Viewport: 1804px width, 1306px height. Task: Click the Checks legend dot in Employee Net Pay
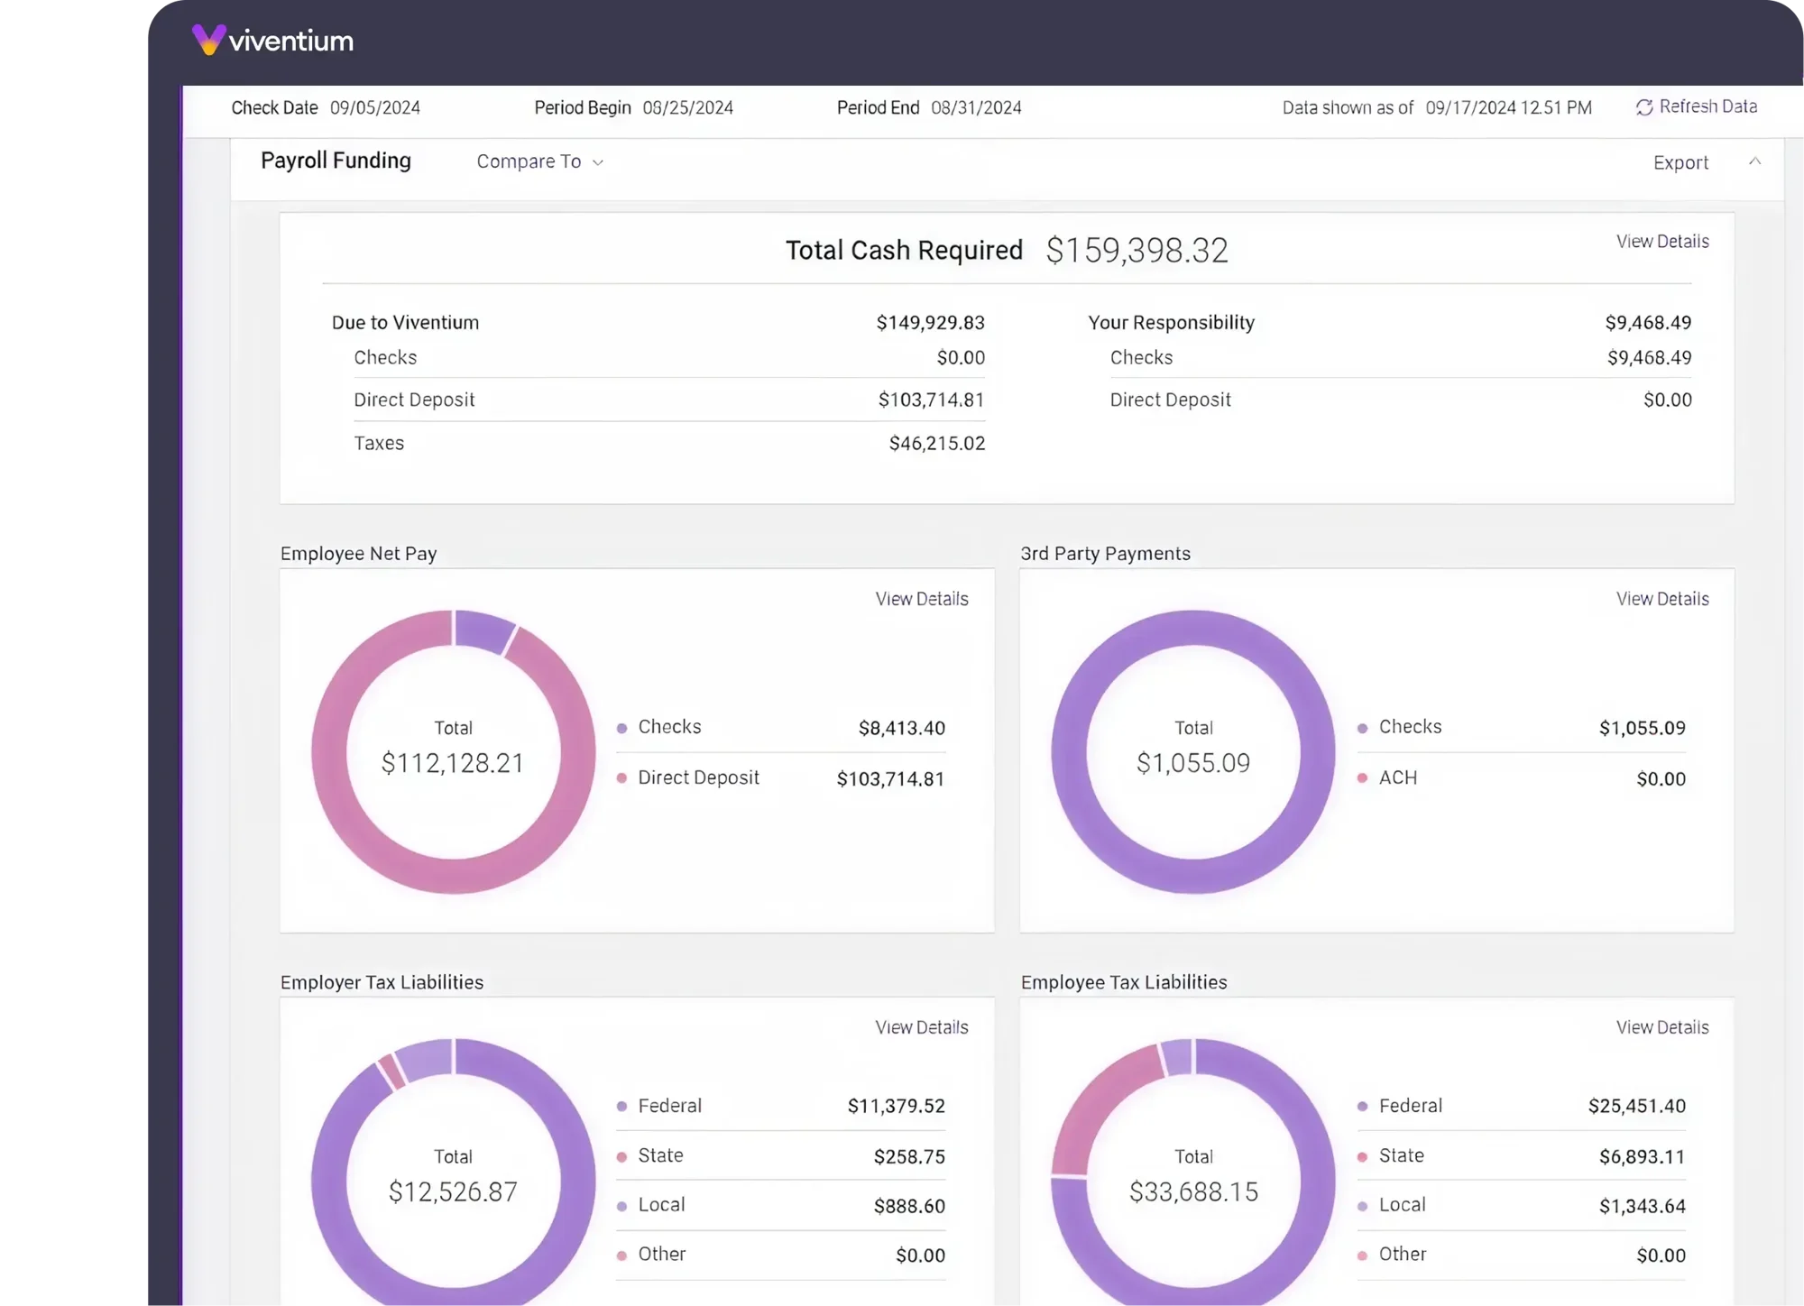pos(621,728)
